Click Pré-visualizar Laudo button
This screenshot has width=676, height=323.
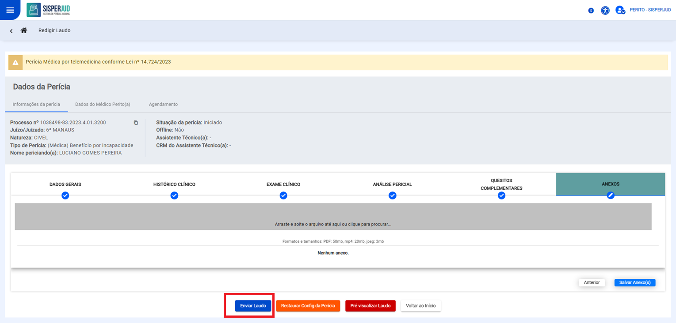(370, 306)
